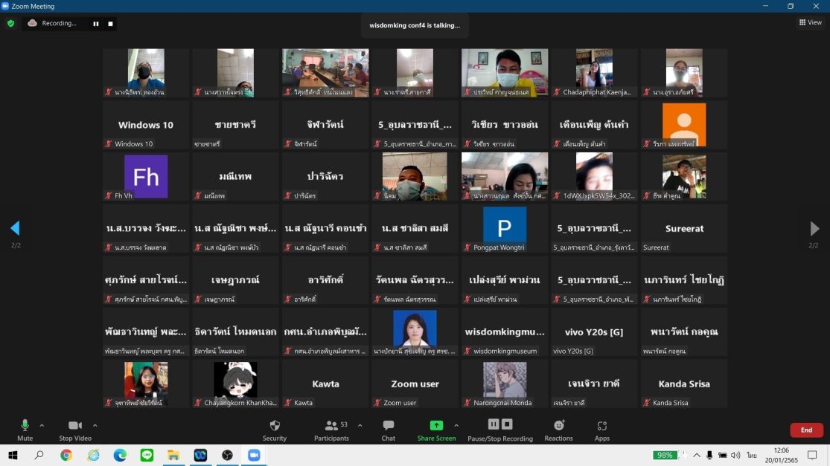This screenshot has width=830, height=466.
Task: Select the wisdomkingmuseum participant tile
Action: click(x=505, y=331)
